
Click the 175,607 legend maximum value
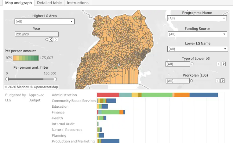click(x=46, y=58)
